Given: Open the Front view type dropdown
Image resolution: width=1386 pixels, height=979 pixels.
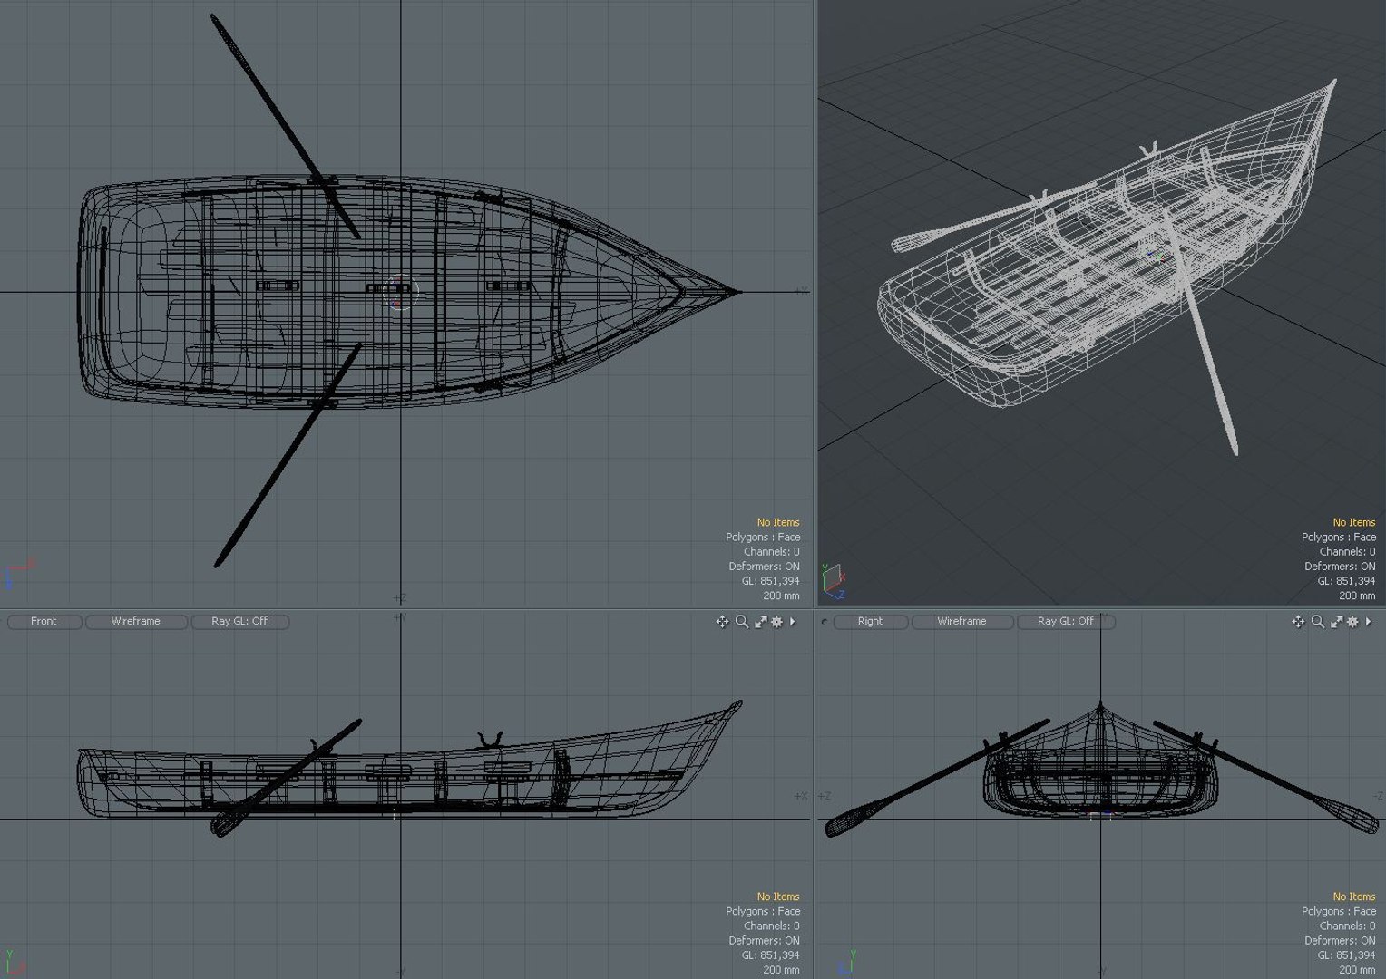Looking at the screenshot, I should 44,622.
